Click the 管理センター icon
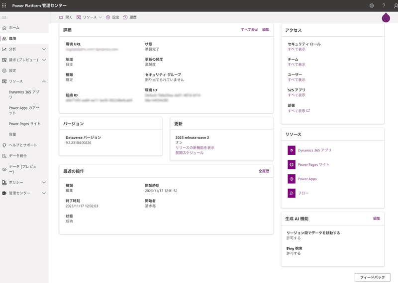Screen dimensions: 398x283 tap(4, 193)
